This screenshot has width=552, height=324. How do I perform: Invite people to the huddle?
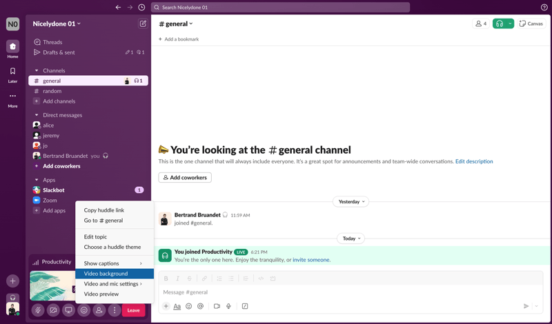(x=99, y=310)
